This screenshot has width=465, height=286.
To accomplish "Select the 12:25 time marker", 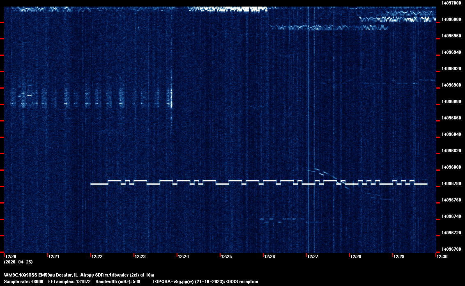I will pyautogui.click(x=227, y=257).
